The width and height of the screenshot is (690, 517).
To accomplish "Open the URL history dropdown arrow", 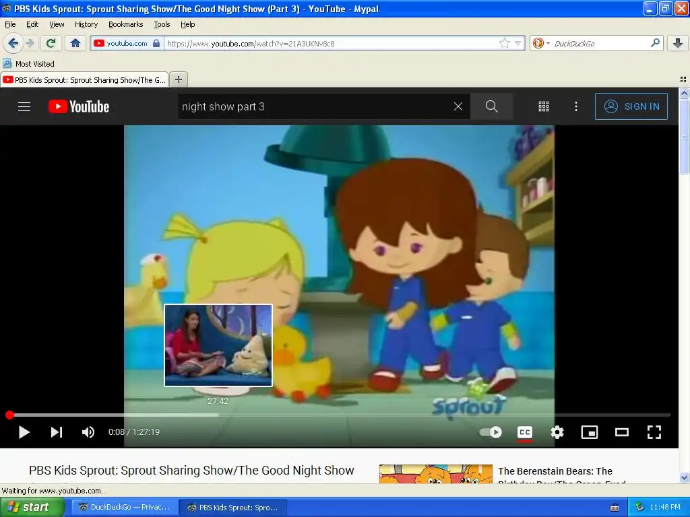I will (518, 43).
